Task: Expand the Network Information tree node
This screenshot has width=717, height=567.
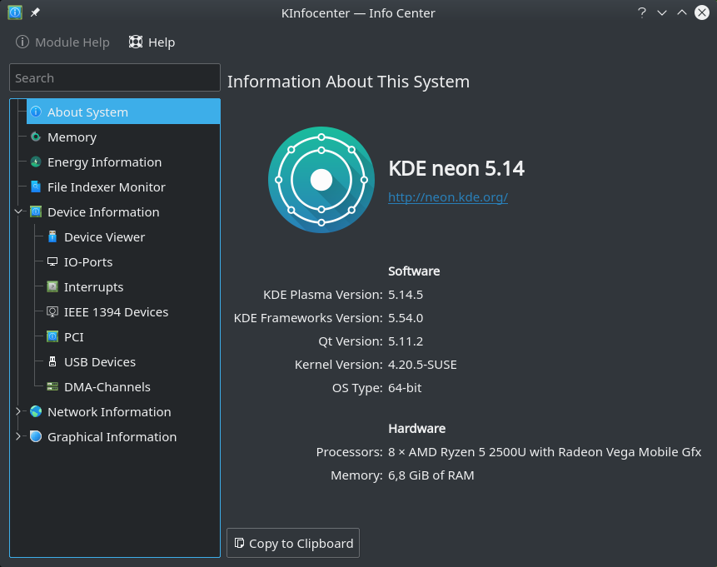Action: (18, 411)
